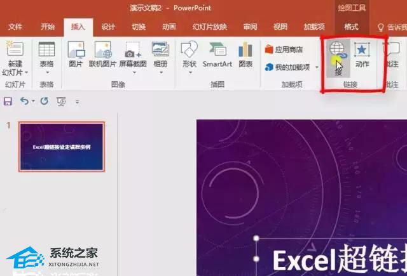Click the slide title text Excel超链

coord(340,259)
